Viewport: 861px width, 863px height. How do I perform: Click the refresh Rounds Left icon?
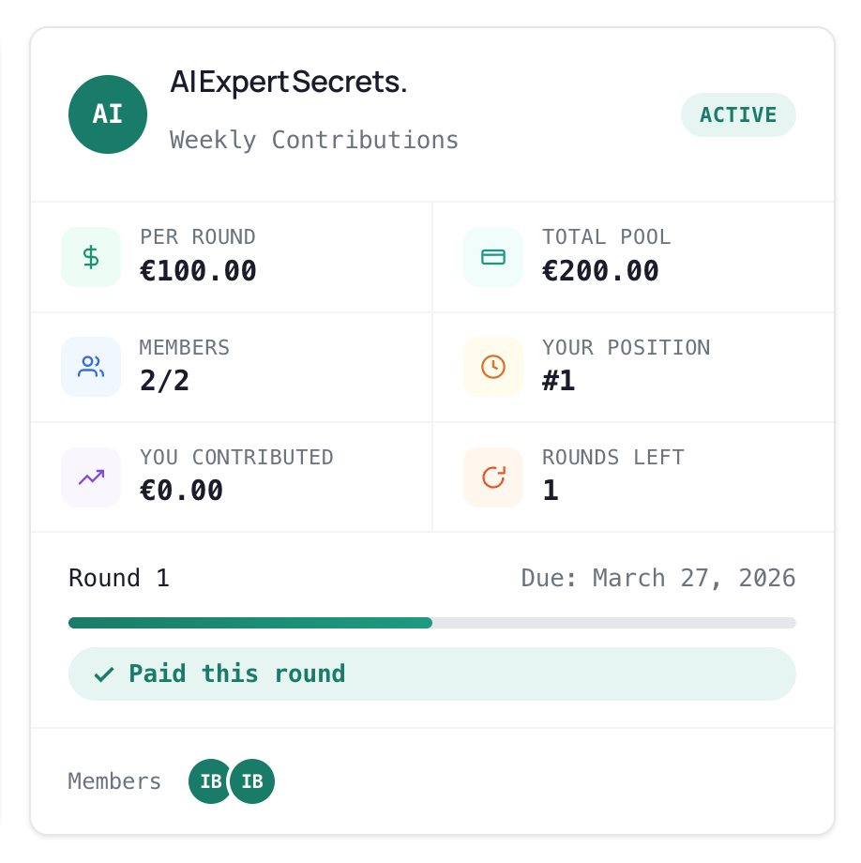coord(493,477)
